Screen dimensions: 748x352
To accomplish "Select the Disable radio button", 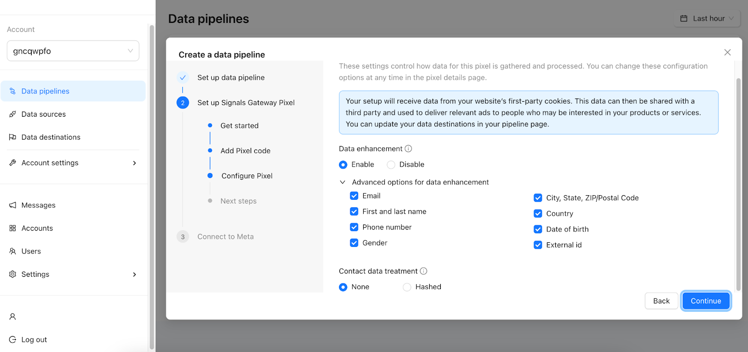I will click(x=391, y=164).
